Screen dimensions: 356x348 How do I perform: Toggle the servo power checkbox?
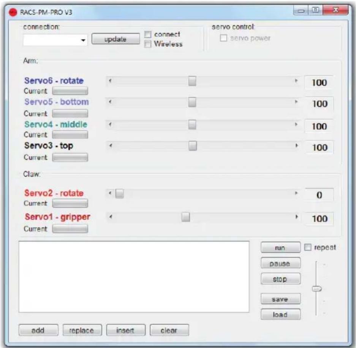223,38
